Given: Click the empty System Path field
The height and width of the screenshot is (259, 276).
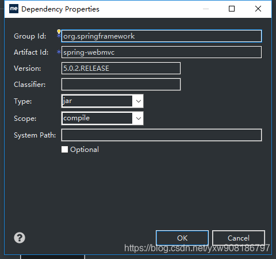Looking at the screenshot, I should (162, 135).
